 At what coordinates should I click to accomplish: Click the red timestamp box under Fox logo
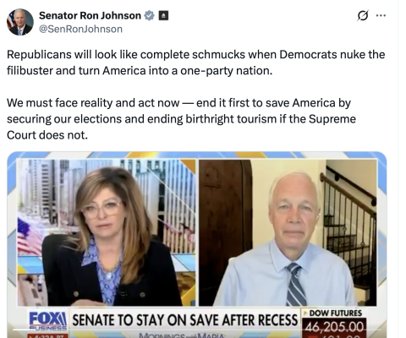[48, 335]
